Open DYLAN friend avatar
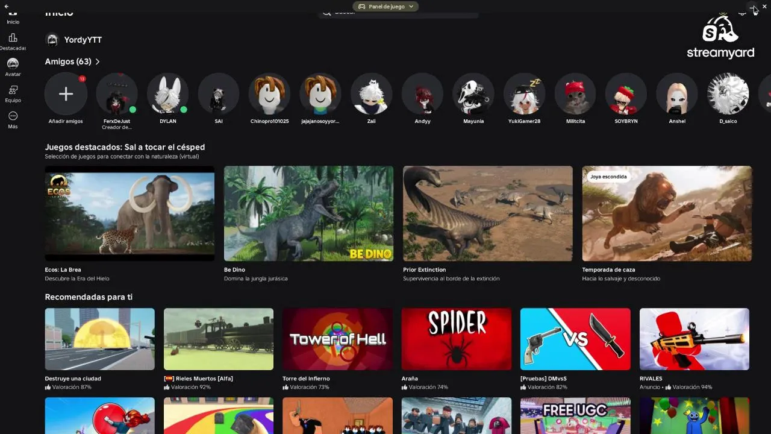 pos(167,94)
